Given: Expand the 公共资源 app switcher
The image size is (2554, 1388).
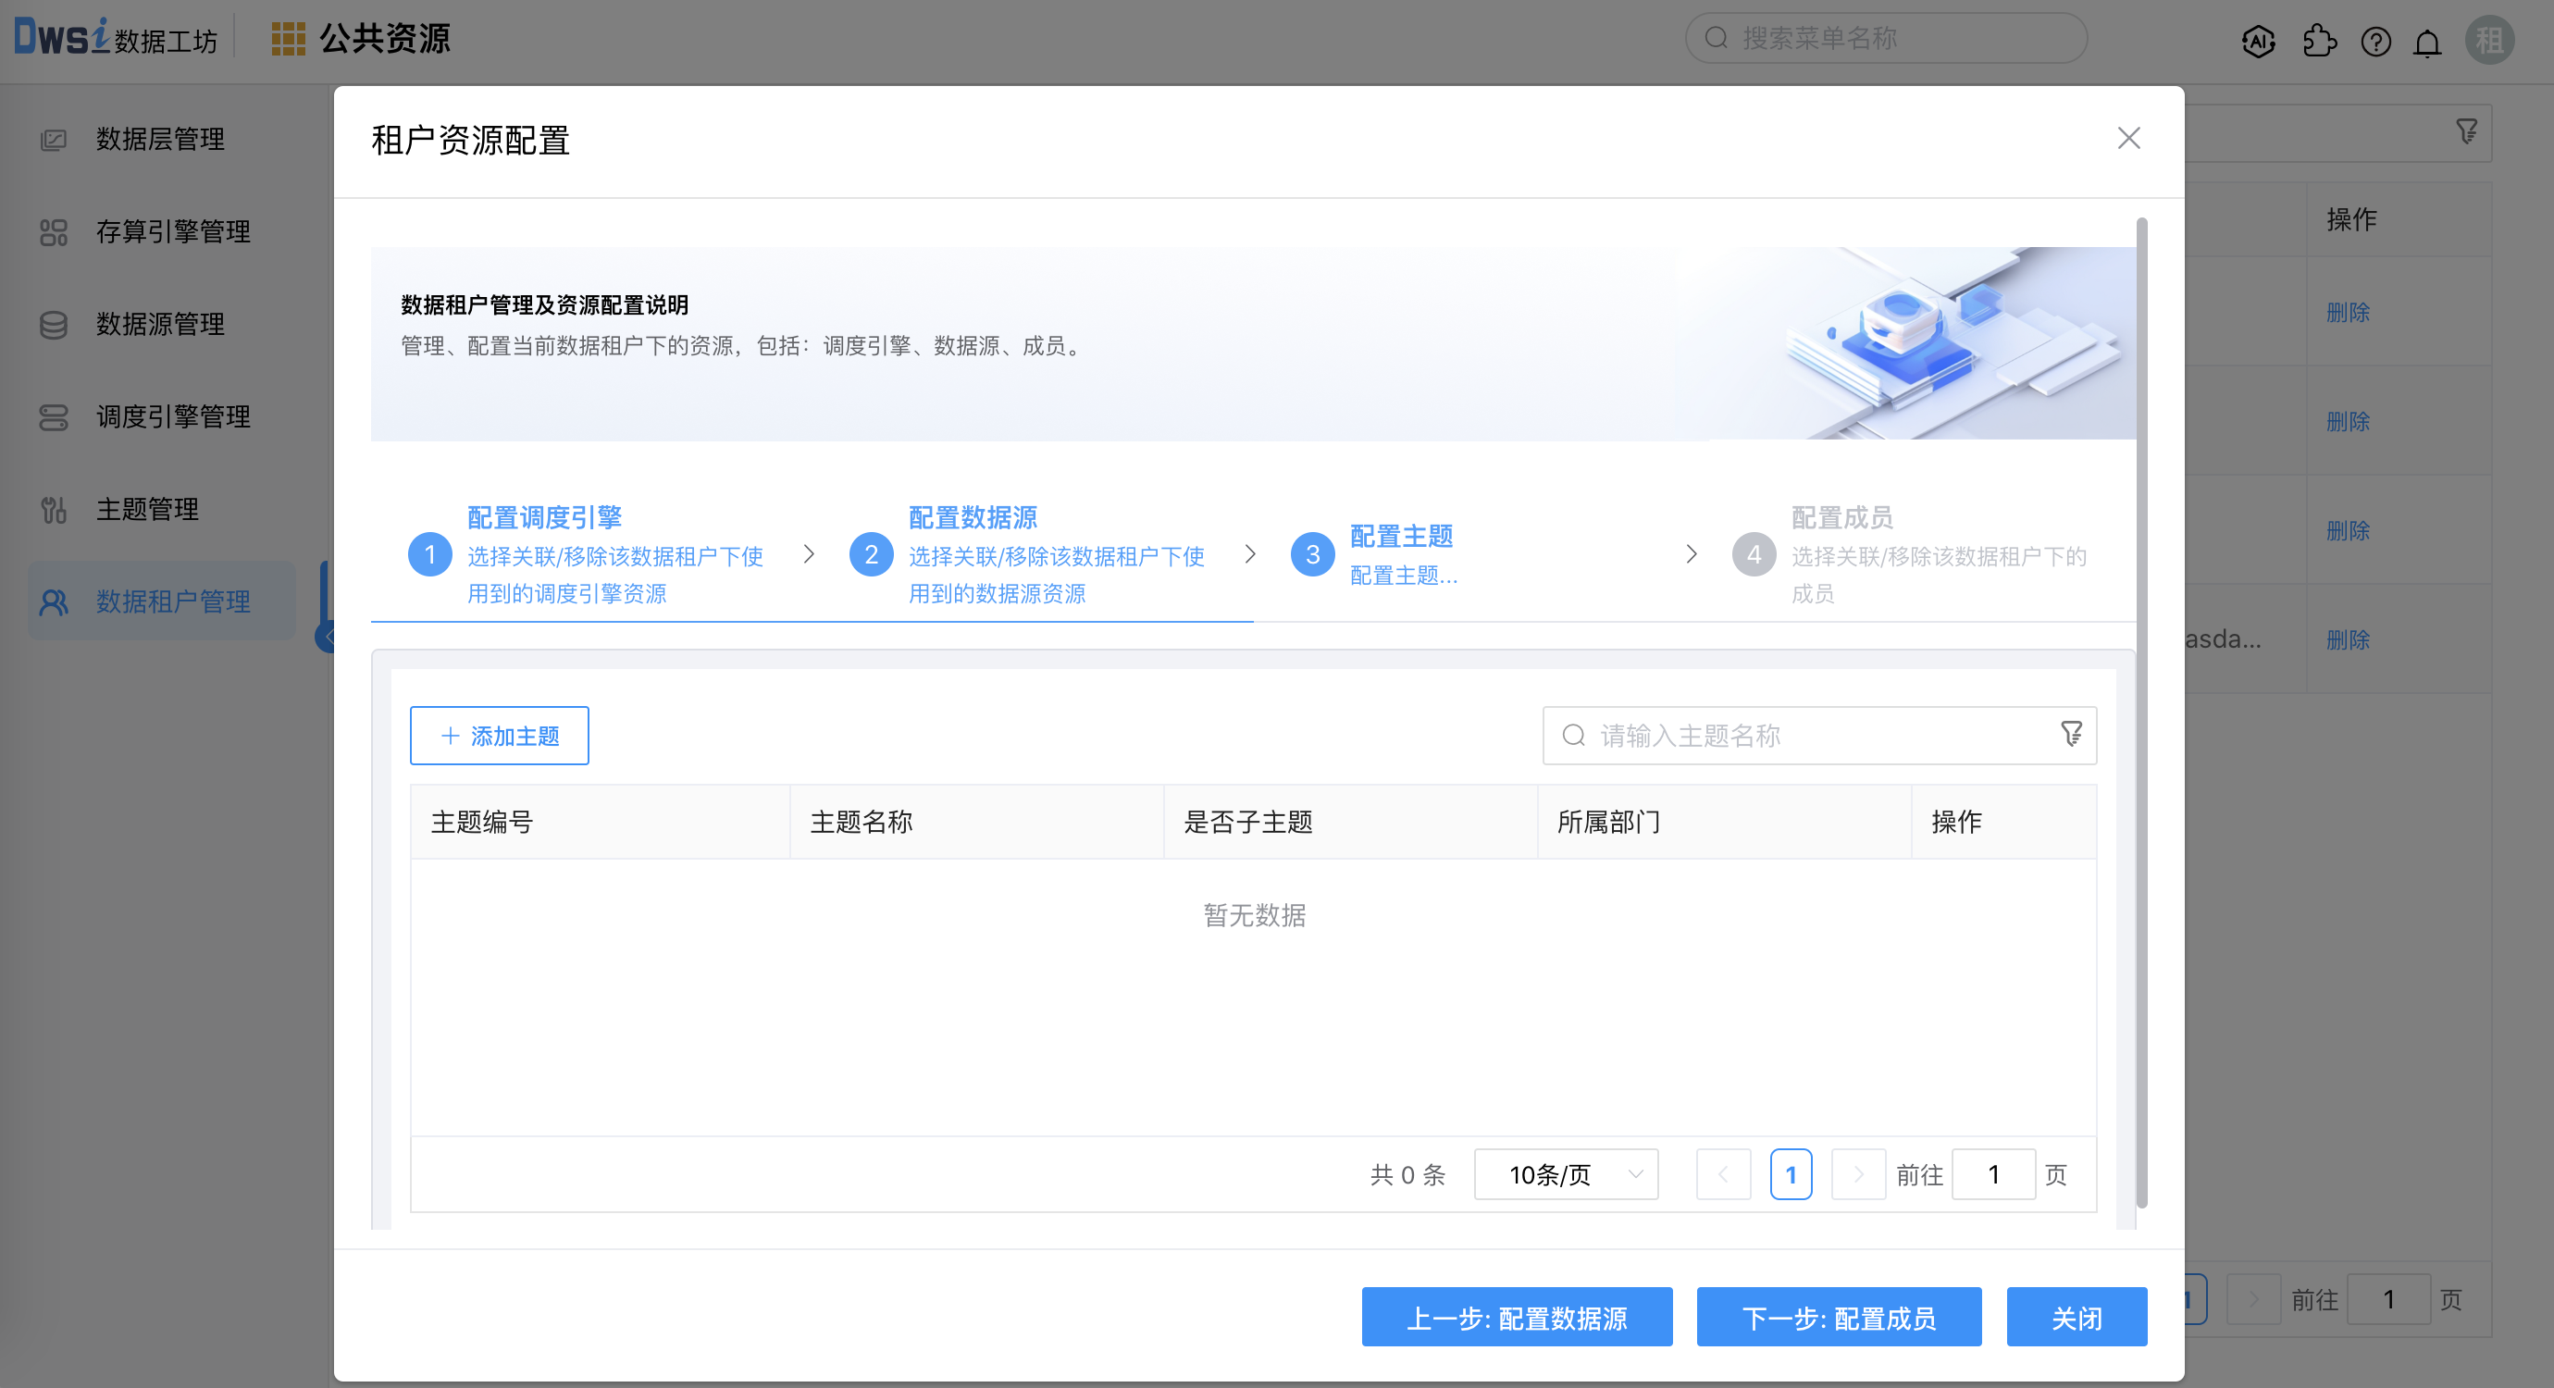Looking at the screenshot, I should coord(361,38).
